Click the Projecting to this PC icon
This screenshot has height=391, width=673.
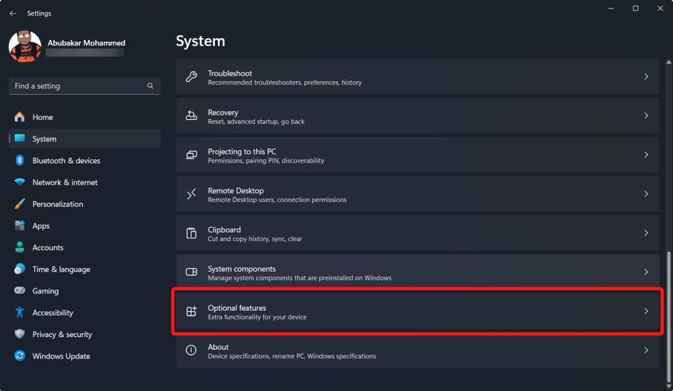pos(192,155)
